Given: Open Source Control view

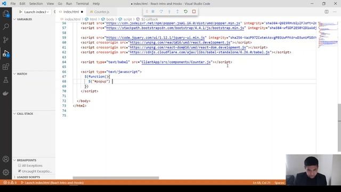Looking at the screenshot, I should (x=6, y=40).
